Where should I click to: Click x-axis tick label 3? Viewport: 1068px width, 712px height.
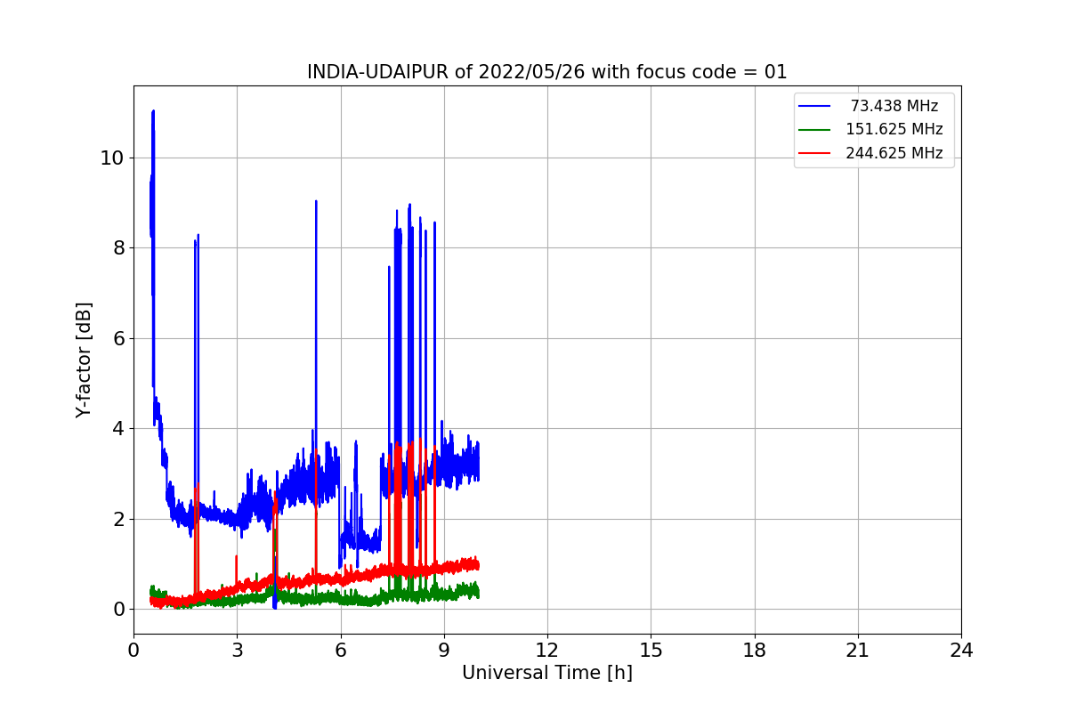click(x=237, y=651)
